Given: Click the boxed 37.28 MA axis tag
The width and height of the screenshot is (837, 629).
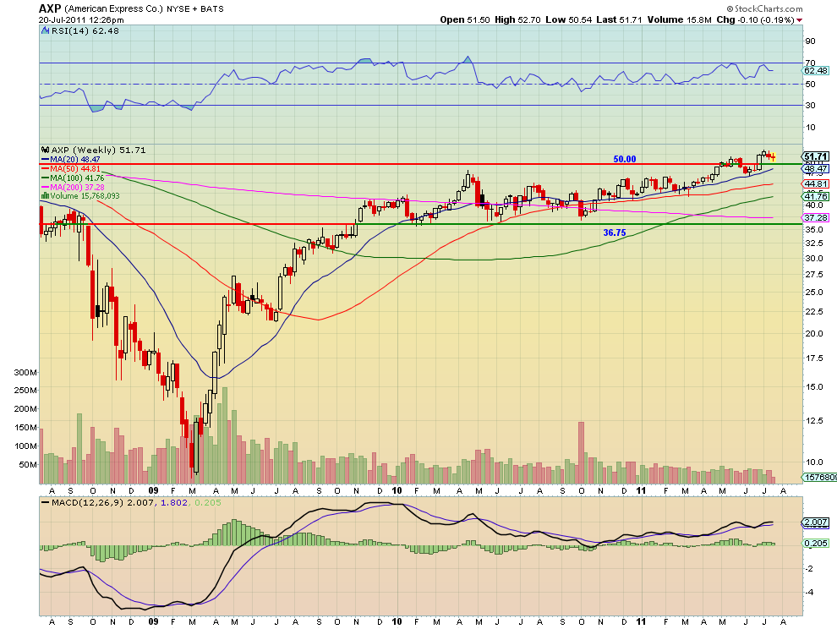Looking at the screenshot, I should [816, 218].
